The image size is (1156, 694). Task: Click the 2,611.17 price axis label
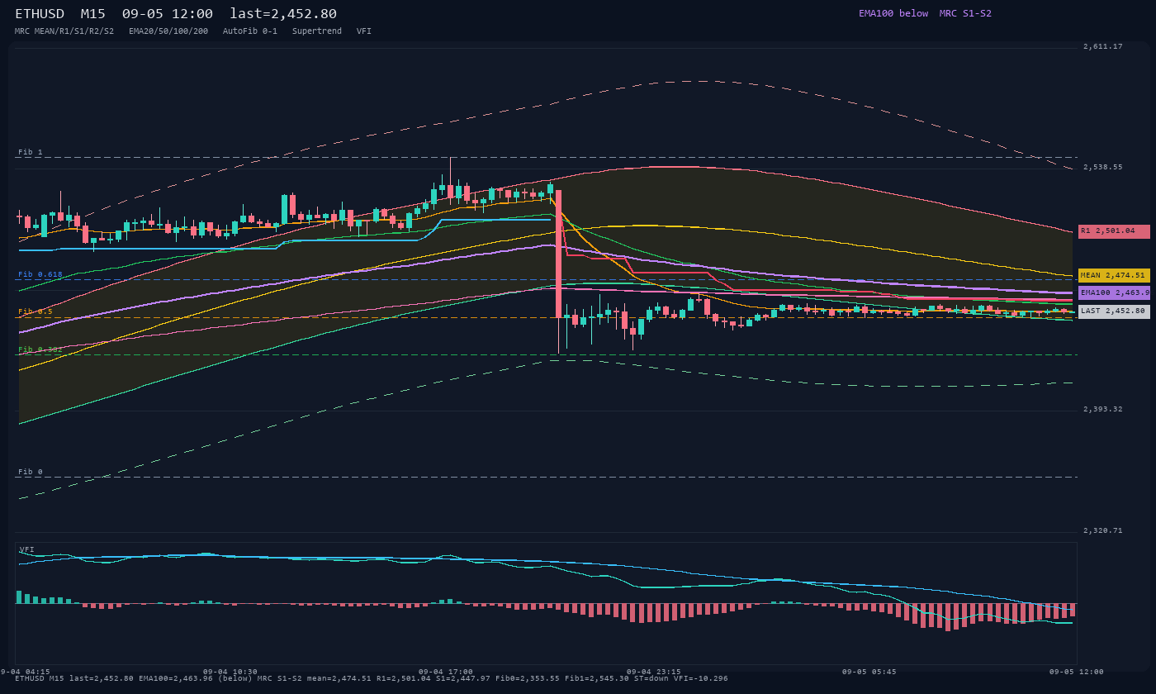(x=1103, y=47)
